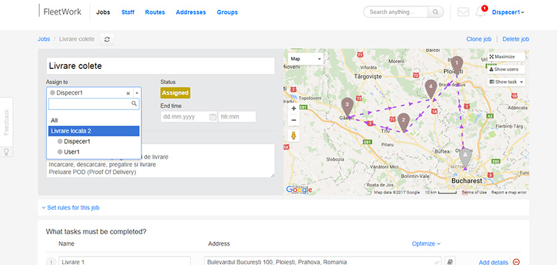Click the End time date field

pos(189,117)
